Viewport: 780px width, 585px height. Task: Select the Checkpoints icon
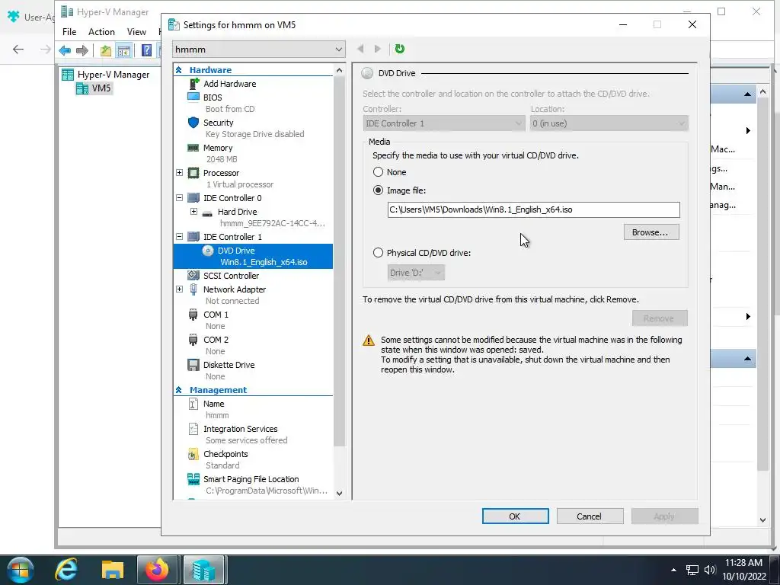click(193, 454)
